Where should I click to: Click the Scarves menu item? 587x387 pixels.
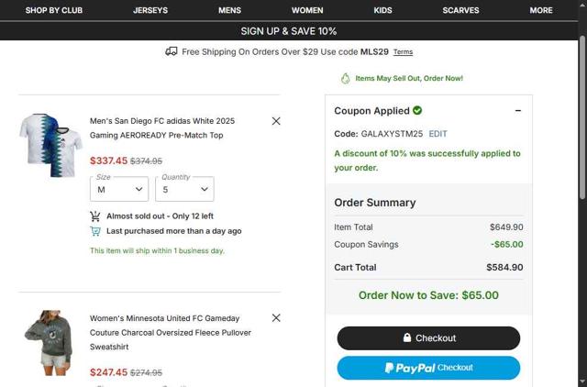coord(460,10)
